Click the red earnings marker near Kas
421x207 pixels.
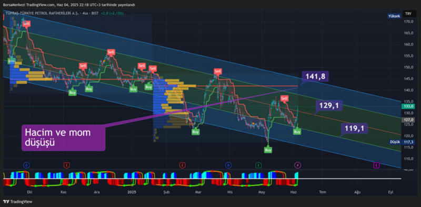67,165
